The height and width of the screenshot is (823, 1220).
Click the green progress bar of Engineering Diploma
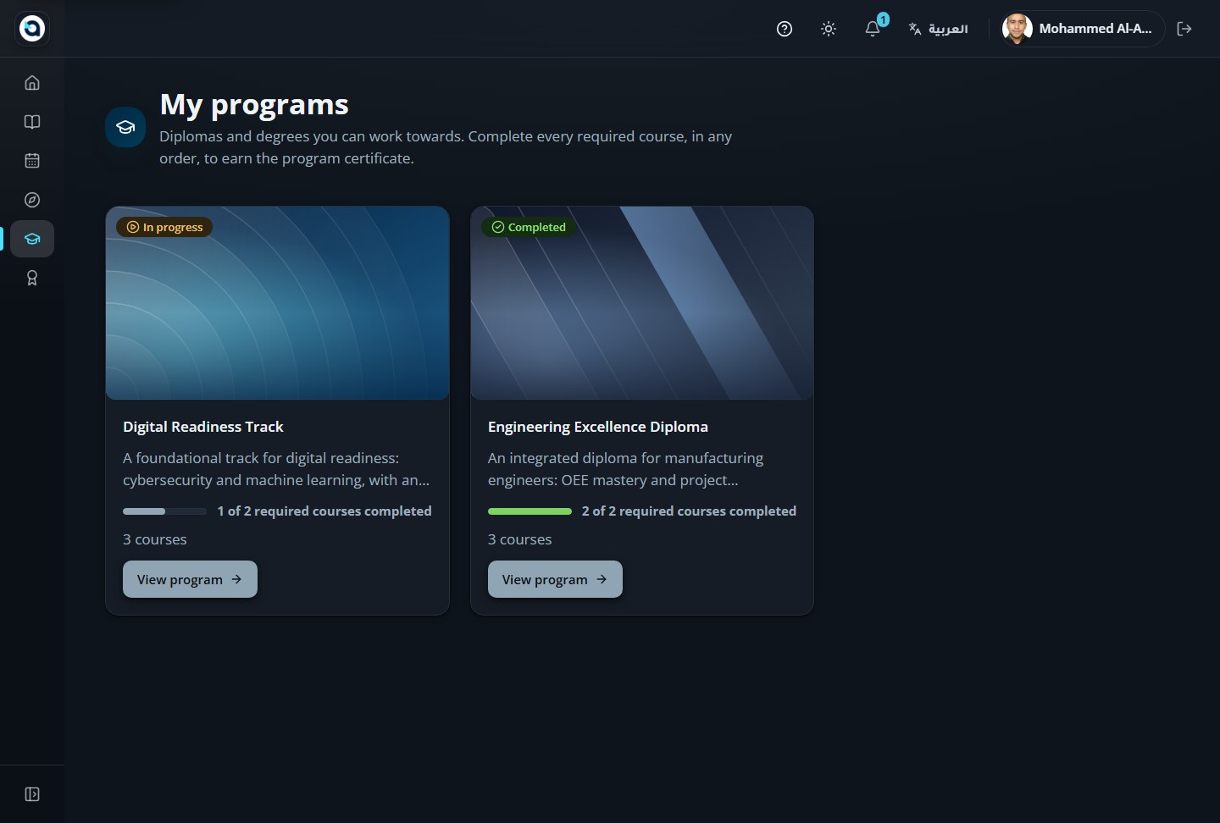coord(530,511)
